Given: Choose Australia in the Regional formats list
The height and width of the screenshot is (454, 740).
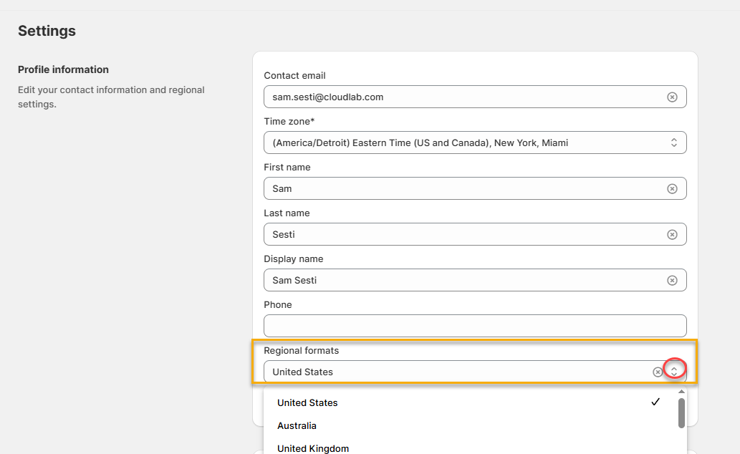Looking at the screenshot, I should [x=297, y=426].
